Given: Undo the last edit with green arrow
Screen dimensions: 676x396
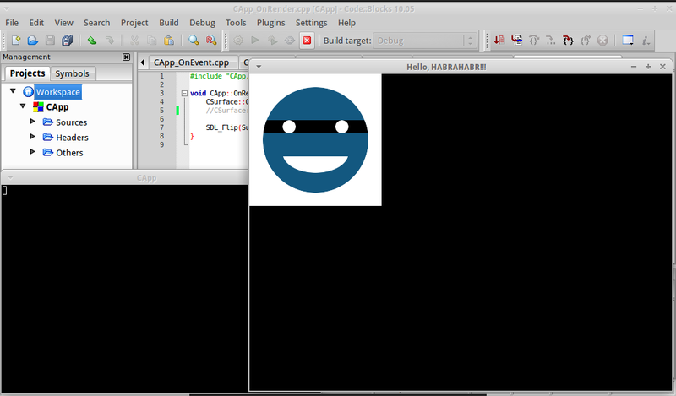Looking at the screenshot, I should (92, 41).
